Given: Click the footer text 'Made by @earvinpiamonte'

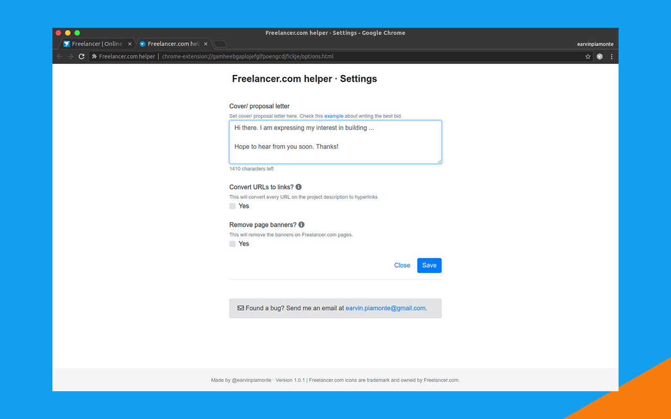Looking at the screenshot, I should pos(241,380).
